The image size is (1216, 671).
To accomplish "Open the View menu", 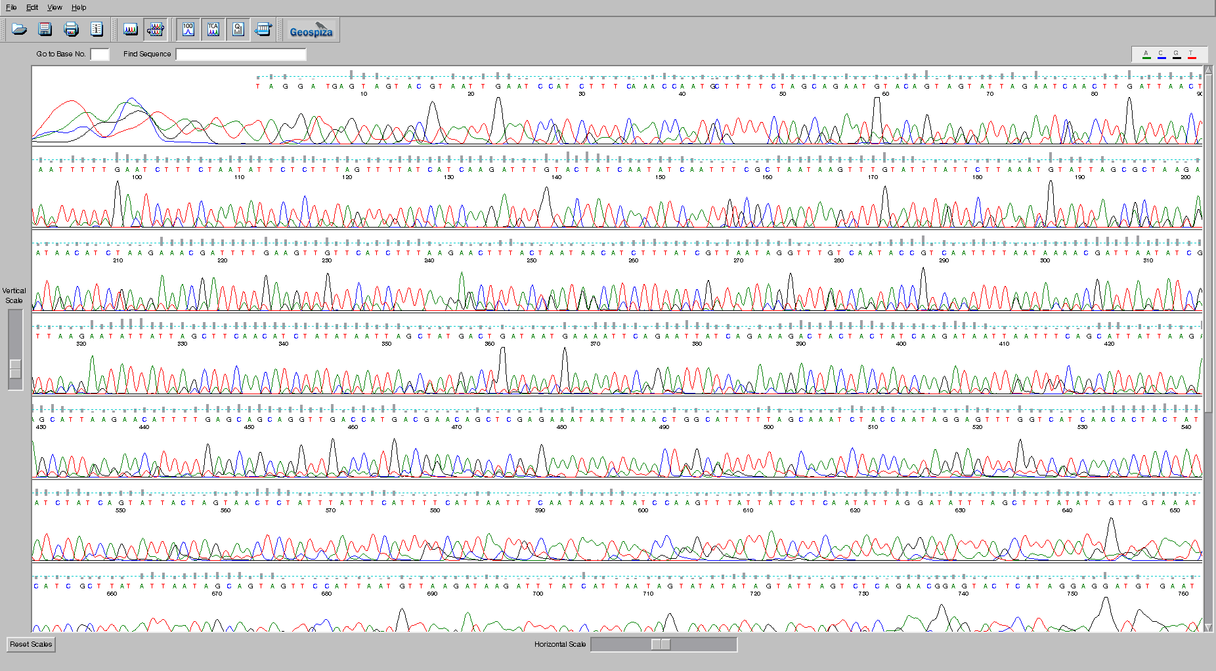I will click(x=54, y=7).
